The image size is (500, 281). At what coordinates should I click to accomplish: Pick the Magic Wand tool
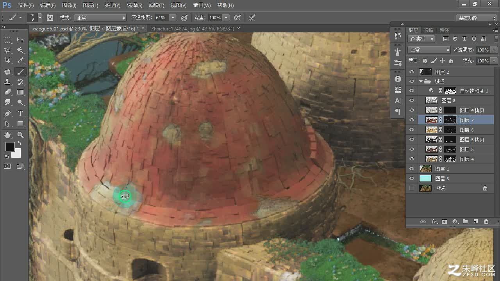coord(20,50)
